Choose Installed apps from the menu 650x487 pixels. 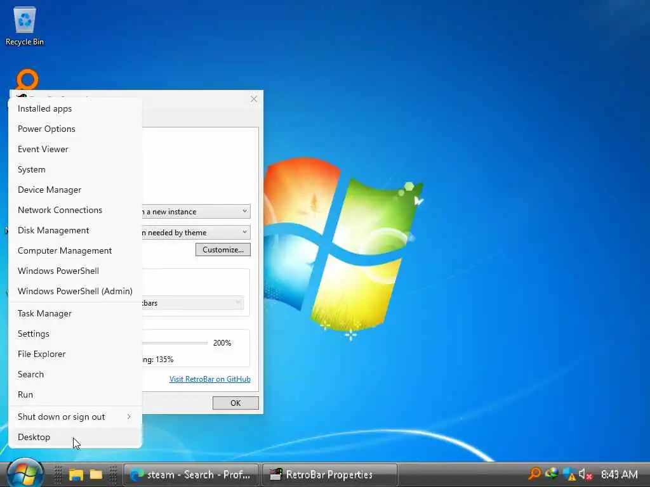(75, 108)
